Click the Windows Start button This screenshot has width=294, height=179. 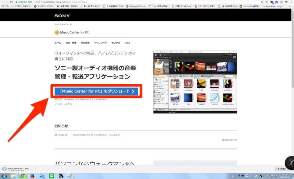[3, 175]
